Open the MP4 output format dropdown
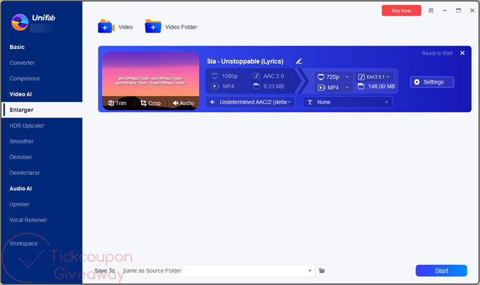This screenshot has height=285, width=480. (334, 88)
